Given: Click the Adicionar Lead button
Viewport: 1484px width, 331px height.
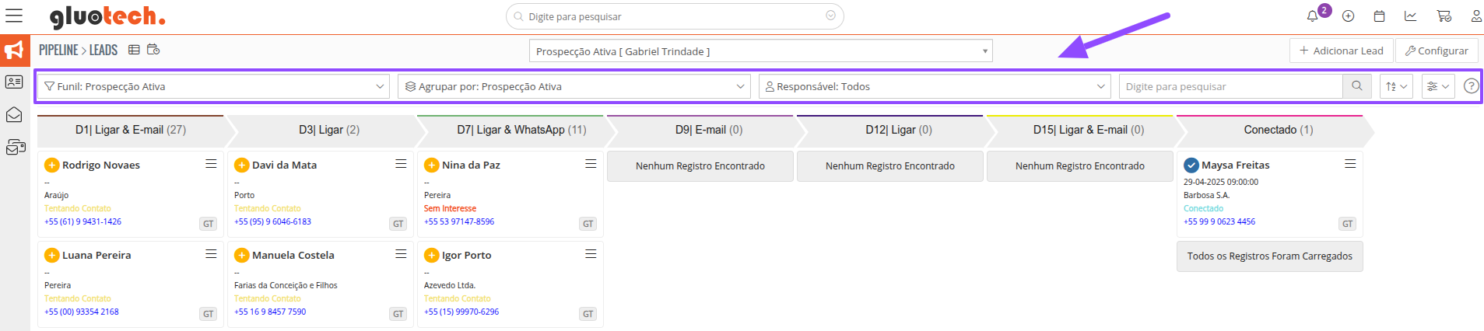Looking at the screenshot, I should pyautogui.click(x=1341, y=51).
